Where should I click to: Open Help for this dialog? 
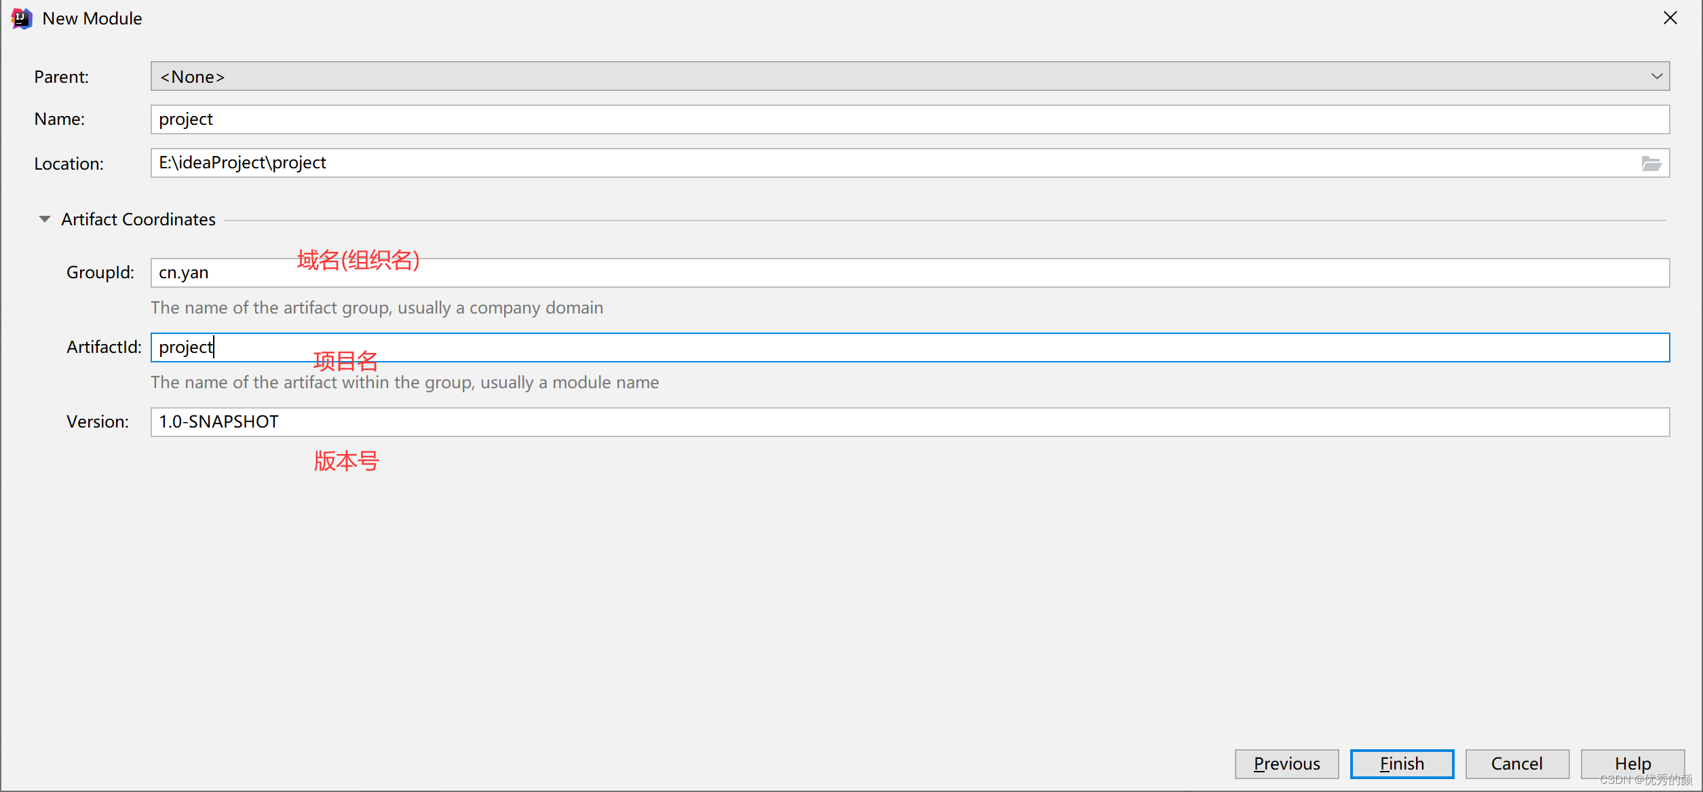[1632, 763]
